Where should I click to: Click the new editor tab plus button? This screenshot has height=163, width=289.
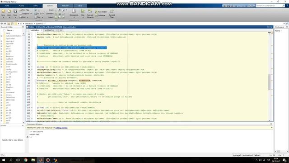pos(61,30)
